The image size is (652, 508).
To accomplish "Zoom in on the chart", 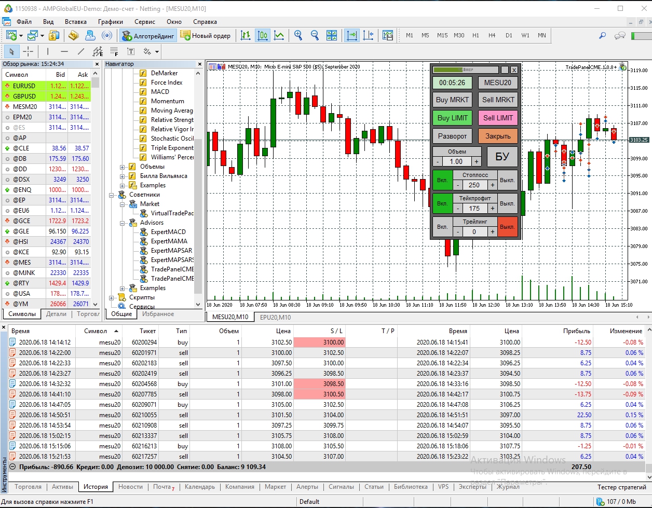I will coord(298,35).
